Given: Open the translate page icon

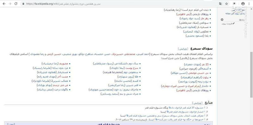Looking at the screenshot, I should (x=220, y=4).
